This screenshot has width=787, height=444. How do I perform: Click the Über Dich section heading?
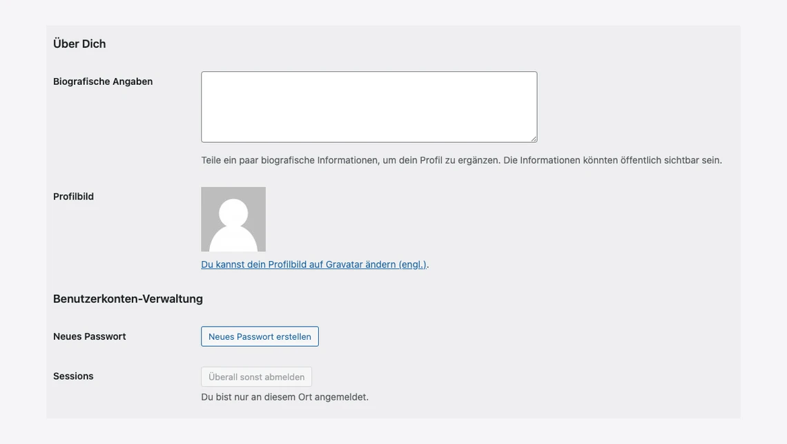click(79, 44)
